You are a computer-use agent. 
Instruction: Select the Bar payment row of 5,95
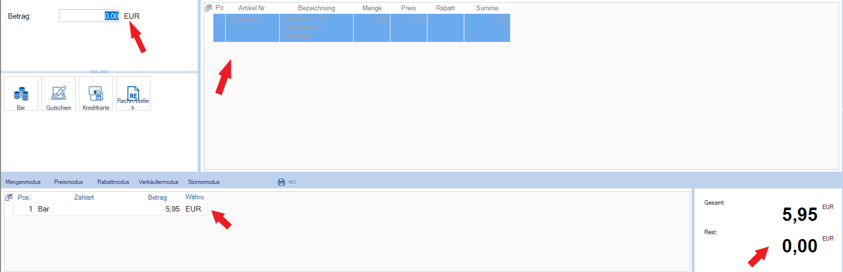(x=108, y=209)
